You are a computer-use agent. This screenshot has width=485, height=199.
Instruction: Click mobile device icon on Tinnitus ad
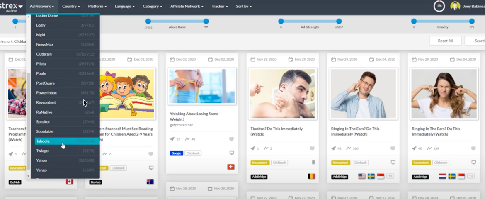tap(313, 162)
